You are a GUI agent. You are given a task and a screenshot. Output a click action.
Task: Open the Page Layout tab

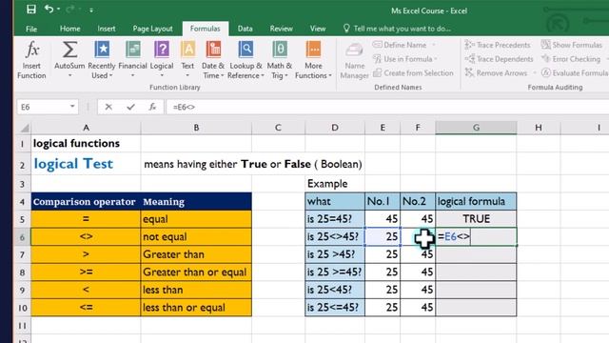(x=152, y=29)
